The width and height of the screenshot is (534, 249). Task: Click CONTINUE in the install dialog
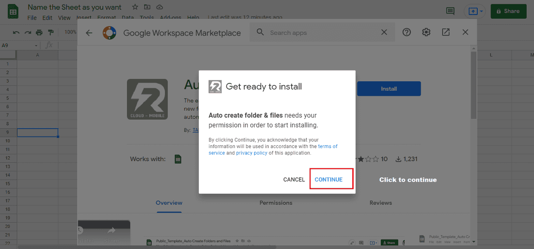pos(328,179)
